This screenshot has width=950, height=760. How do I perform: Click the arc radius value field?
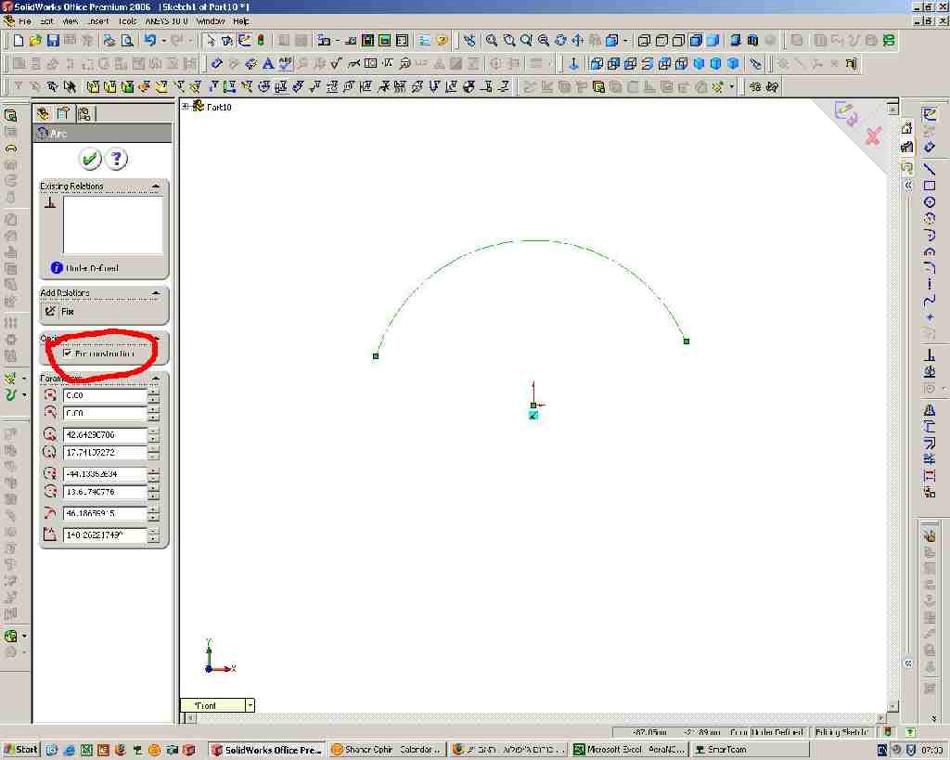[x=105, y=513]
